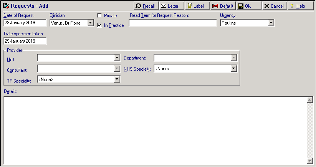Open the Letter envelope button
Image resolution: width=316 pixels, height=167 pixels.
point(171,6)
